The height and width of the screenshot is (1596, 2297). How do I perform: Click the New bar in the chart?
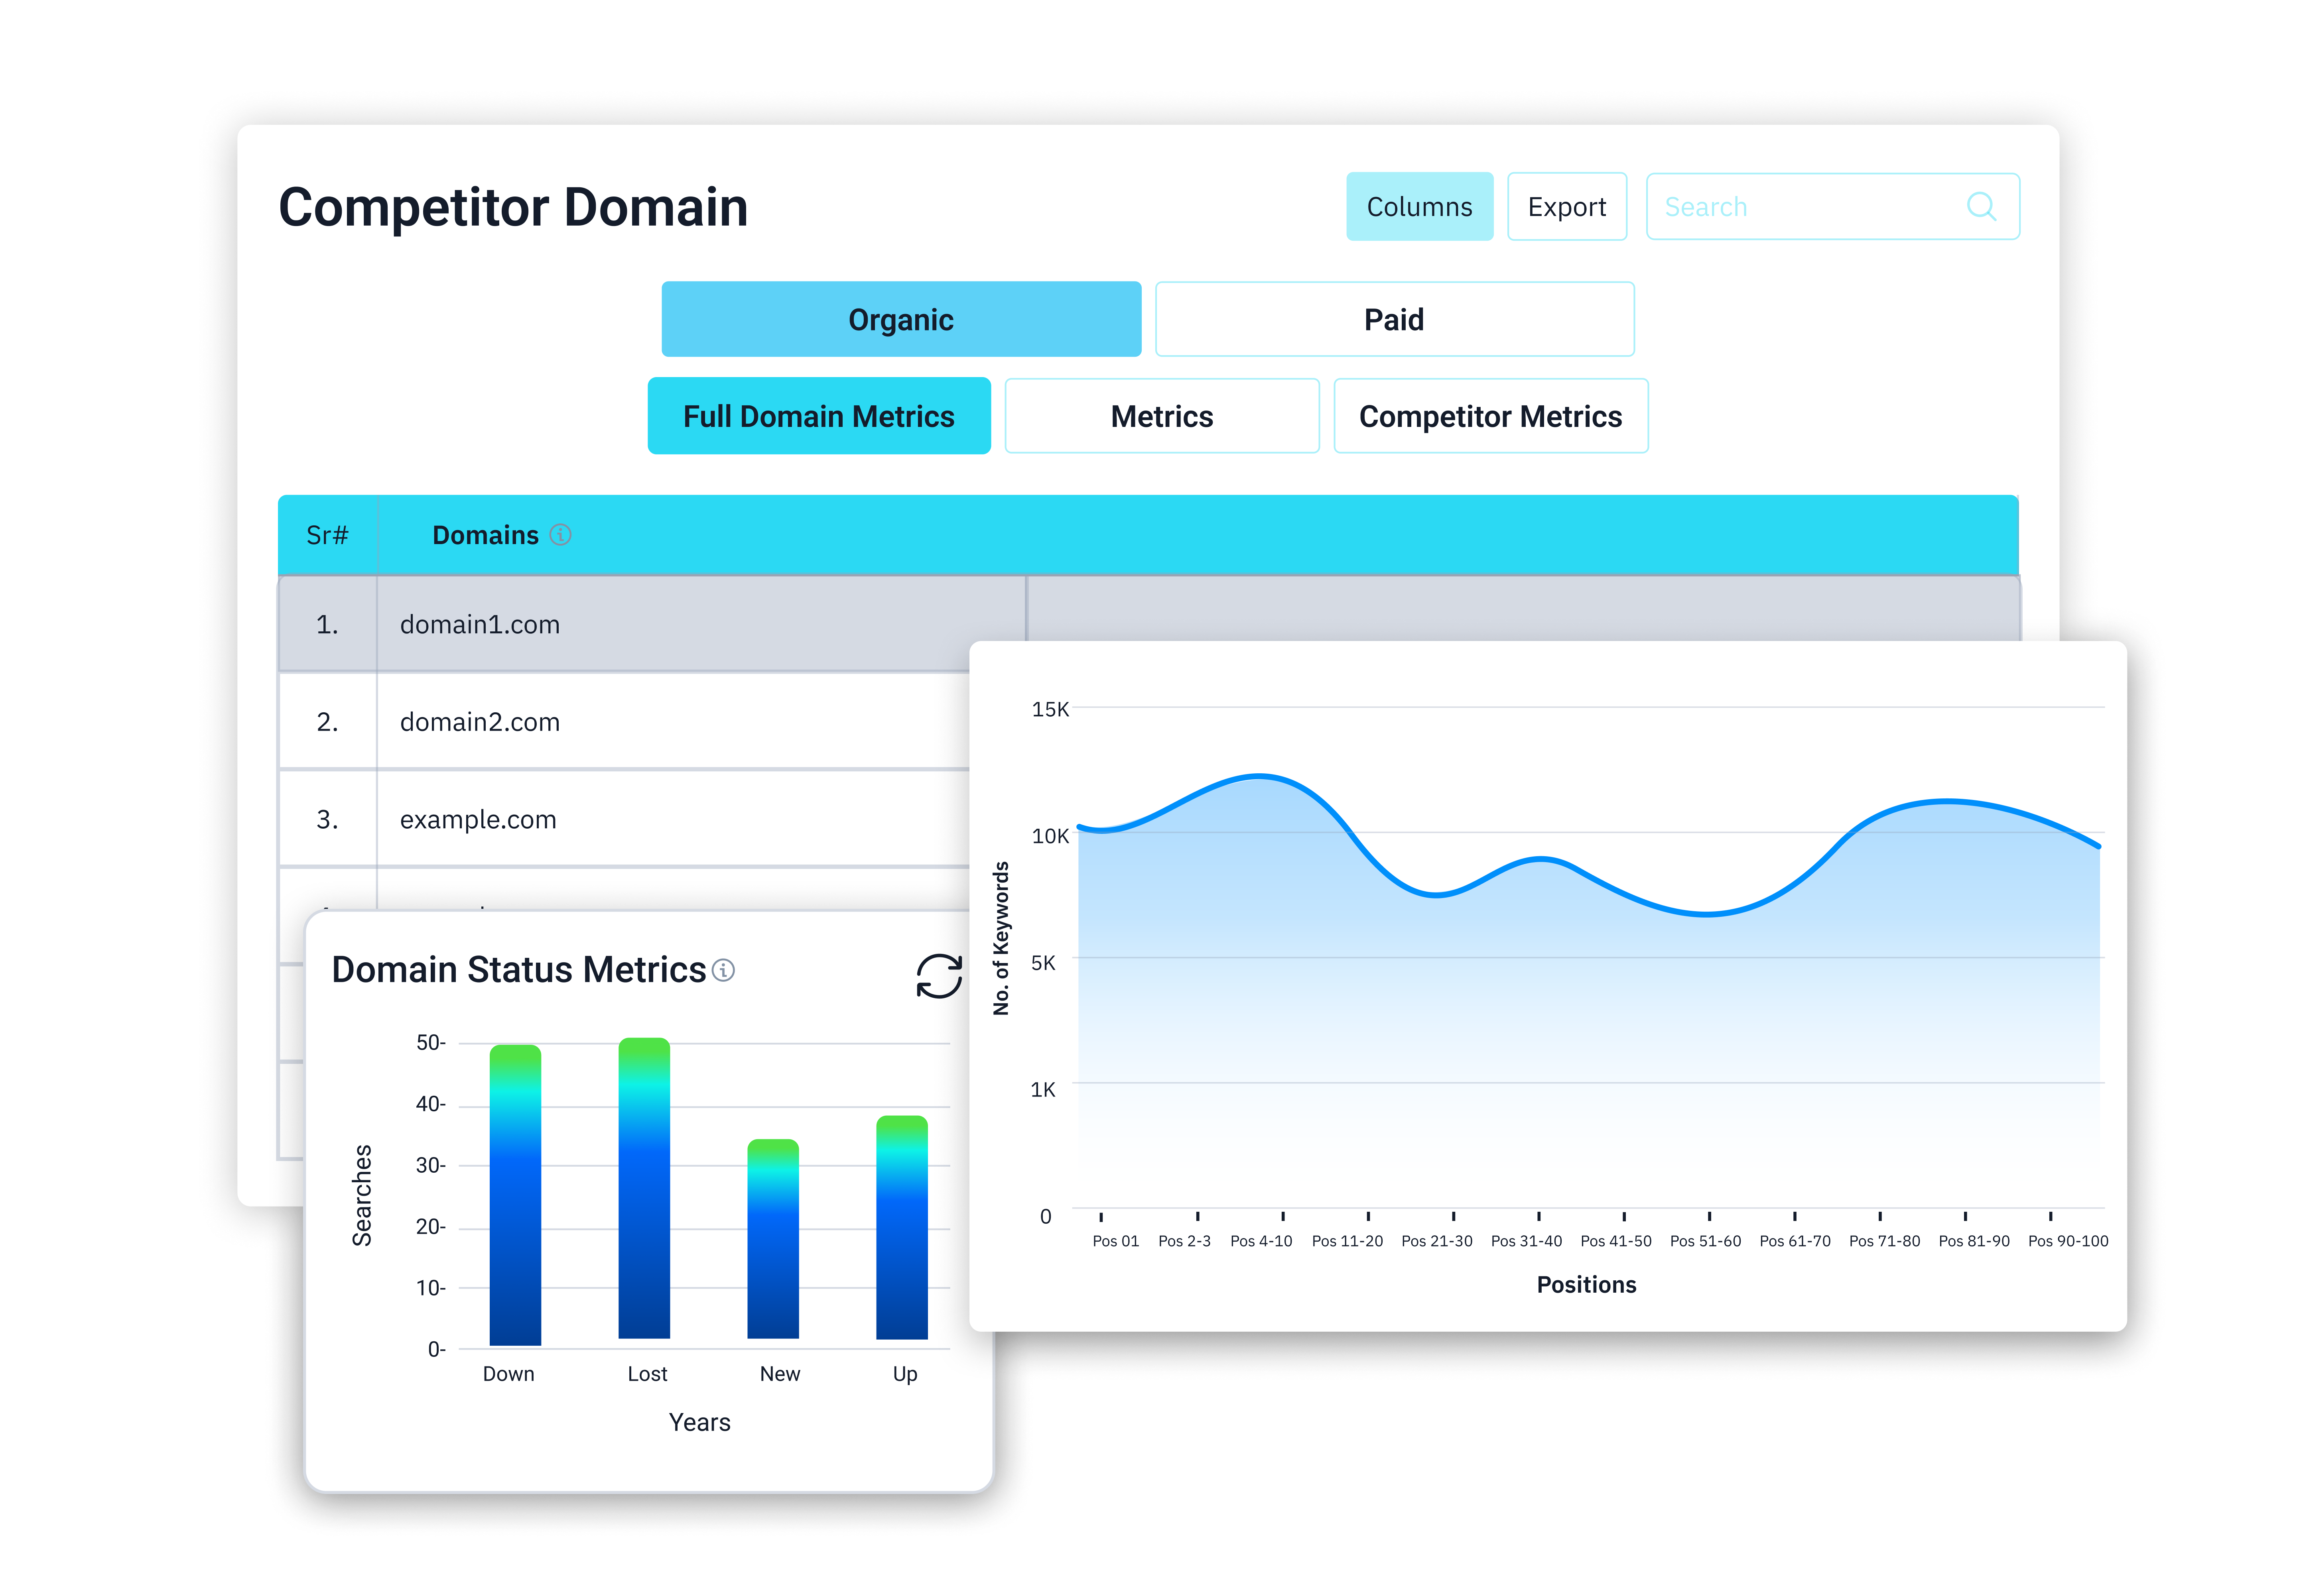click(x=772, y=1240)
